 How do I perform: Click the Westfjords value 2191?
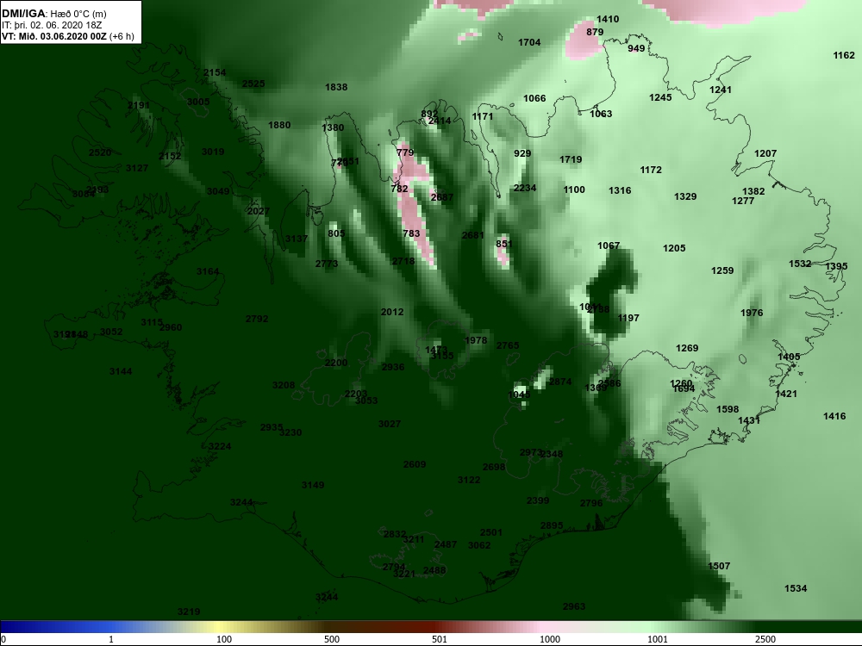139,105
